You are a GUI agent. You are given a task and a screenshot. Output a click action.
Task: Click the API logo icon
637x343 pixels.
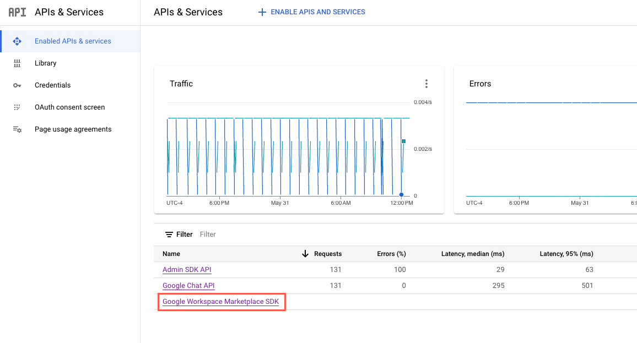(17, 12)
